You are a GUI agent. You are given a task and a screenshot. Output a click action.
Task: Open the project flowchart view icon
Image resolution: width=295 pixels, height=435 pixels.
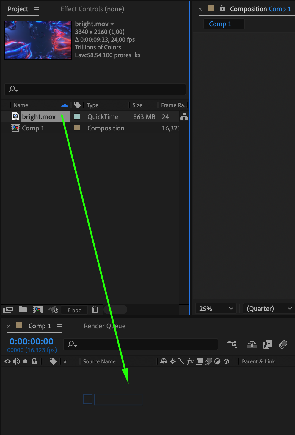pyautogui.click(x=184, y=116)
